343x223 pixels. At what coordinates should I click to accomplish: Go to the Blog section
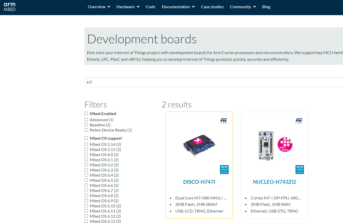point(266,7)
